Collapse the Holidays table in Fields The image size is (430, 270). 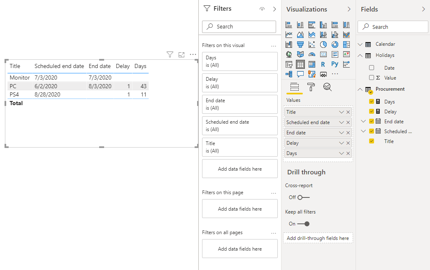pyautogui.click(x=360, y=56)
